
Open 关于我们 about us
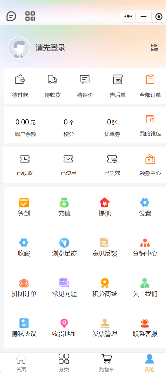145,288
